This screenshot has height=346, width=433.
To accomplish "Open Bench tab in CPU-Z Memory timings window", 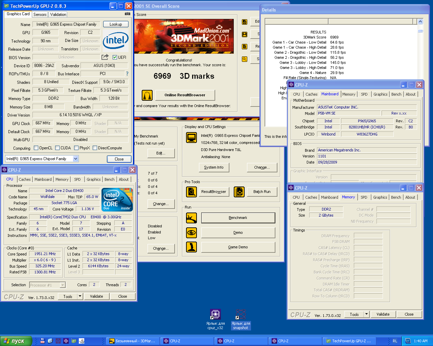I will click(x=396, y=197).
